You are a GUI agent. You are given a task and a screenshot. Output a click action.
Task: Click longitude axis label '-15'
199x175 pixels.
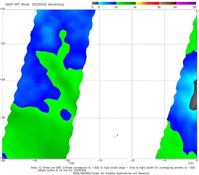tap(99, 160)
